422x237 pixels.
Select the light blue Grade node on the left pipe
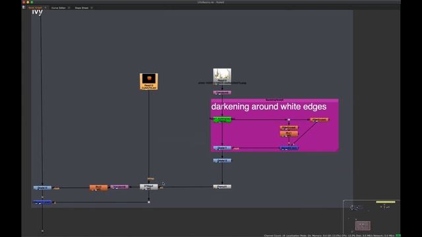point(42,188)
